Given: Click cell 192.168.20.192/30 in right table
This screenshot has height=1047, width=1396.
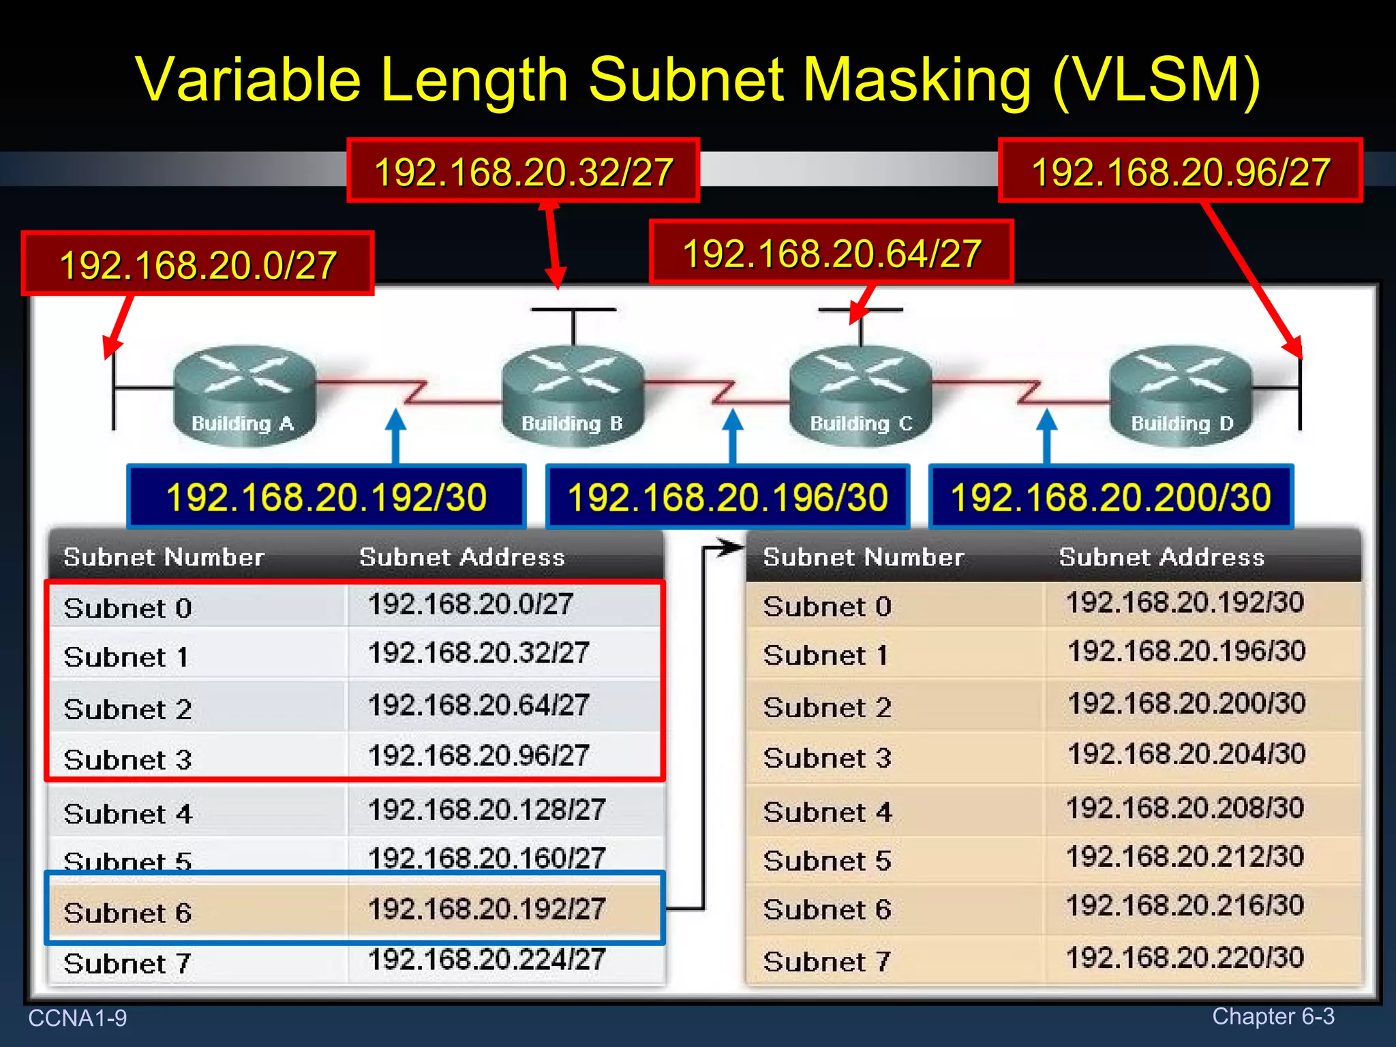Looking at the screenshot, I should click(1185, 602).
